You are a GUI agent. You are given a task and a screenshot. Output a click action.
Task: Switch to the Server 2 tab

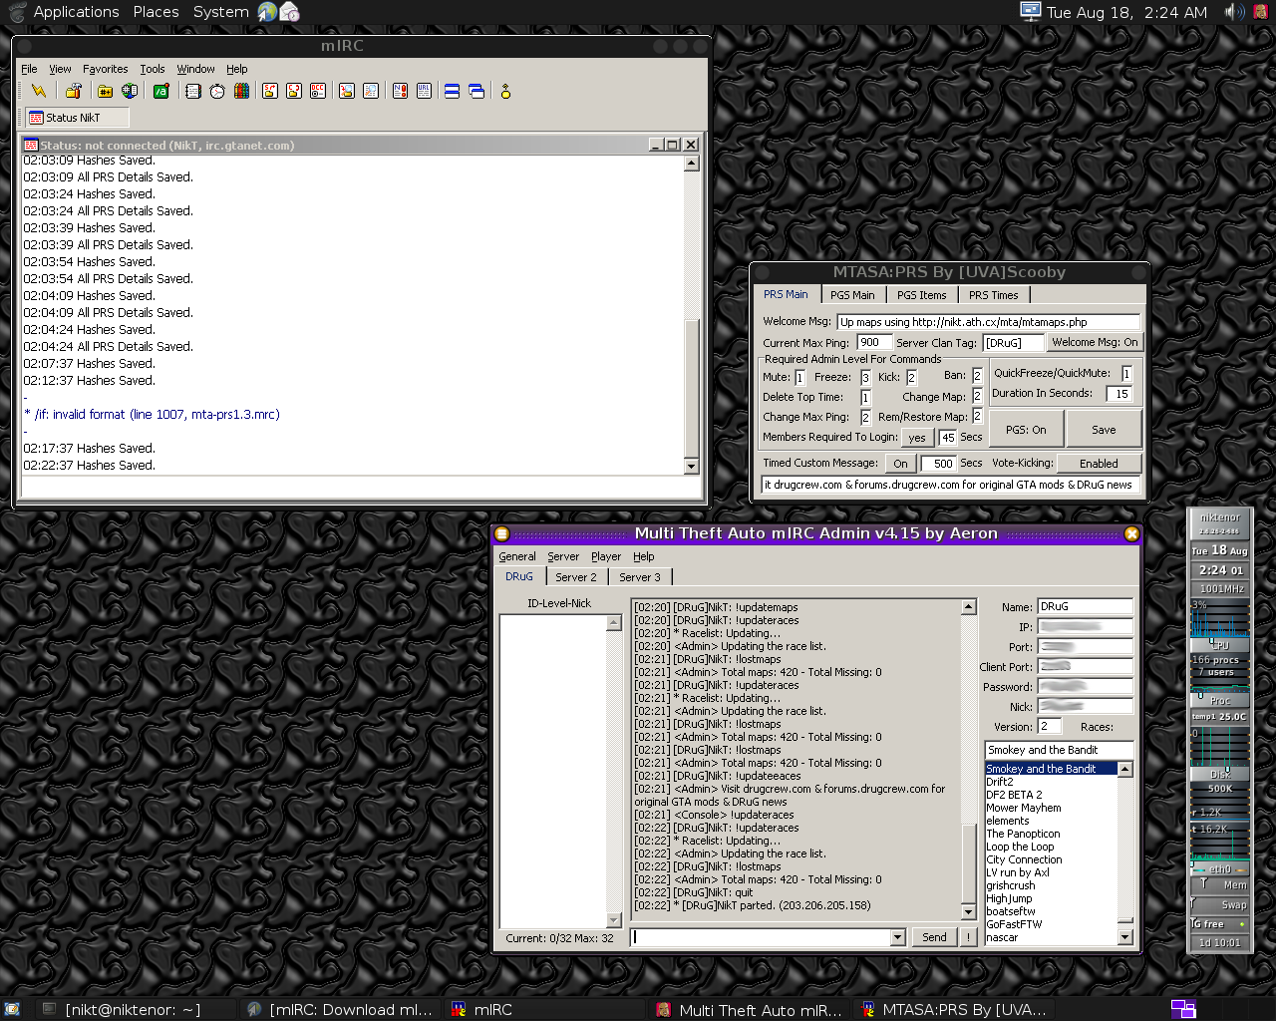pyautogui.click(x=576, y=577)
